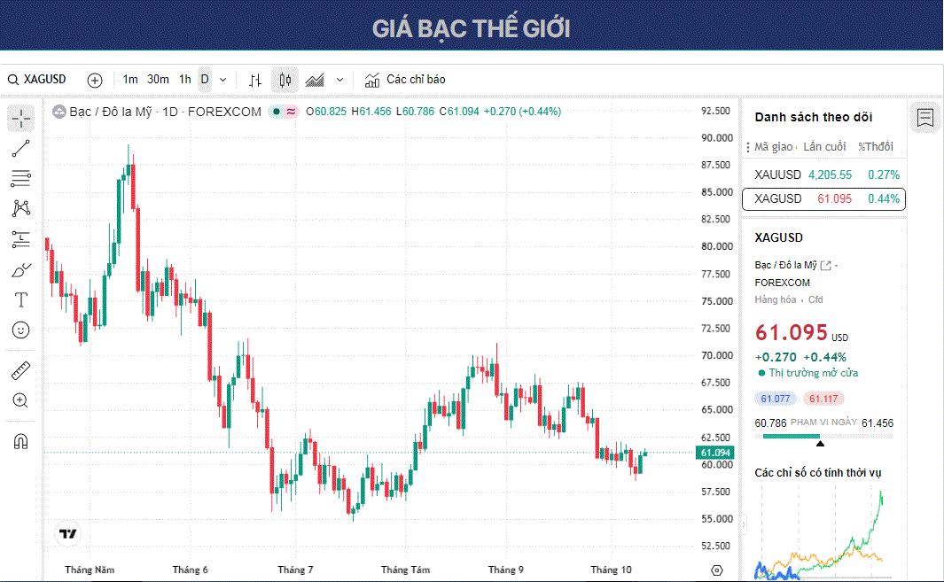Viewport: 944px width, 582px height.
Task: Click the Tháng 6 time axis label
Action: [x=191, y=570]
